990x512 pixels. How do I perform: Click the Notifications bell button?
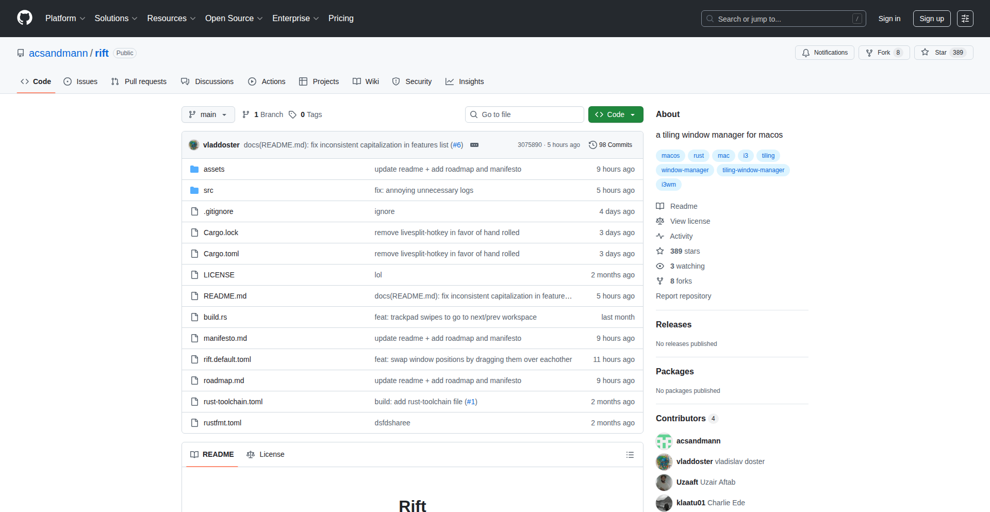point(824,53)
